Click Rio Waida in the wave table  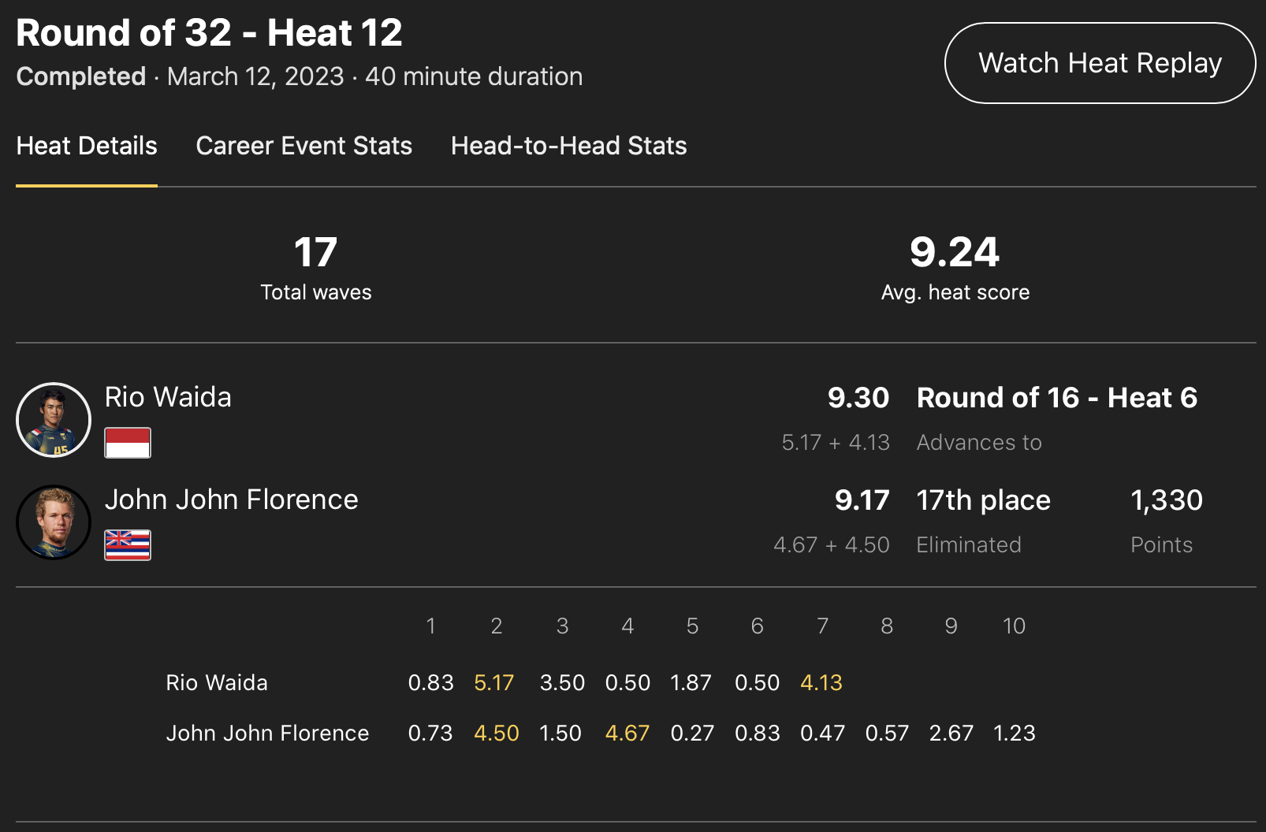coord(217,682)
